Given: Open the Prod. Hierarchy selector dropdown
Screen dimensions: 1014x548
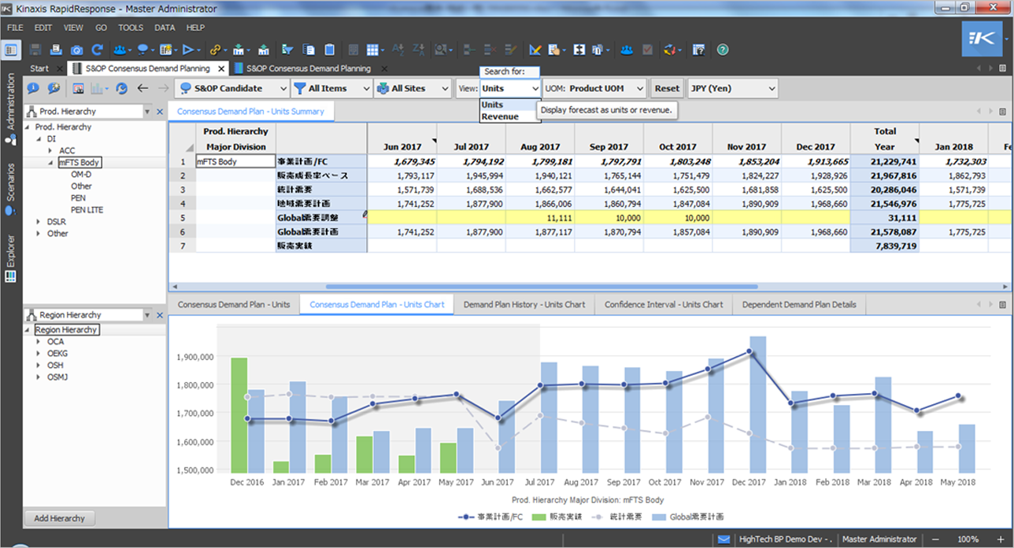Looking at the screenshot, I should [146, 112].
